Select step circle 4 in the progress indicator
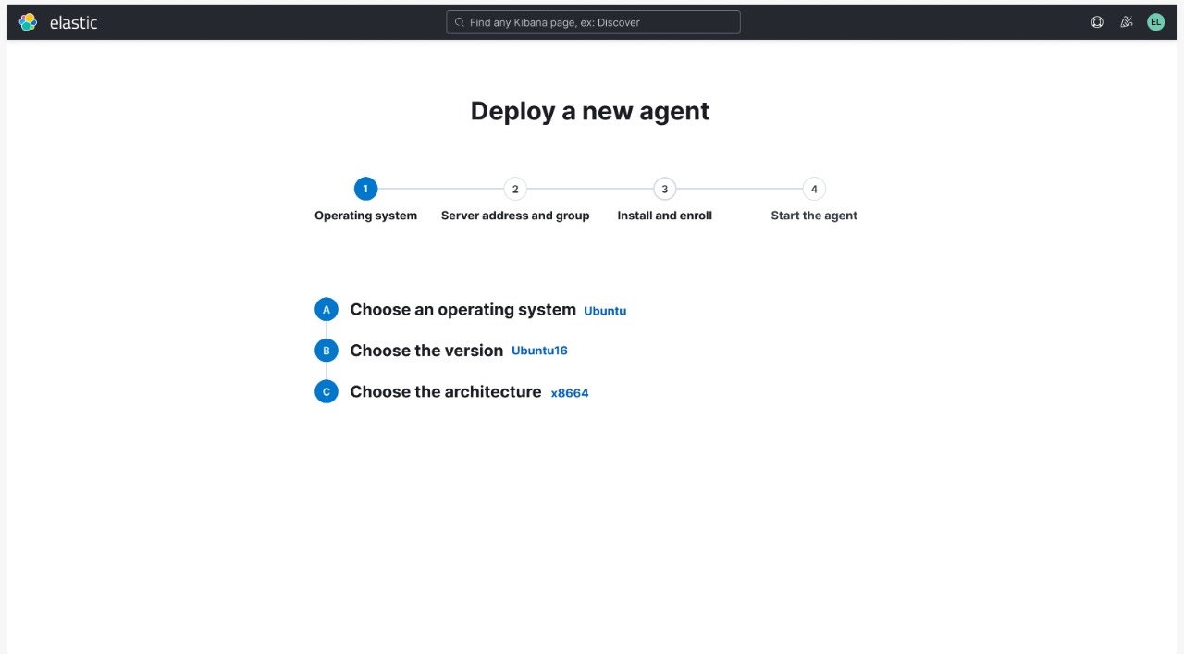Image resolution: width=1184 pixels, height=654 pixels. tap(814, 189)
